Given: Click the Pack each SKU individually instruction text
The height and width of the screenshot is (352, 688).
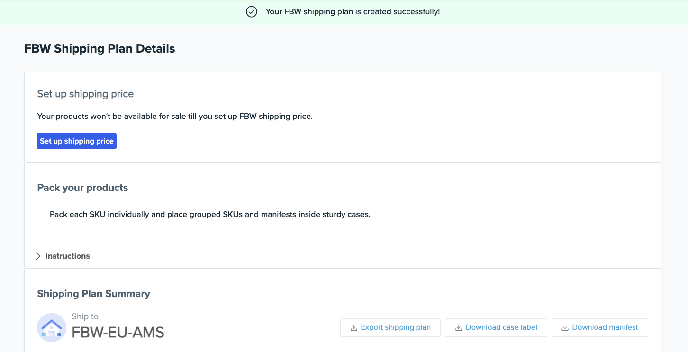Looking at the screenshot, I should tap(210, 215).
